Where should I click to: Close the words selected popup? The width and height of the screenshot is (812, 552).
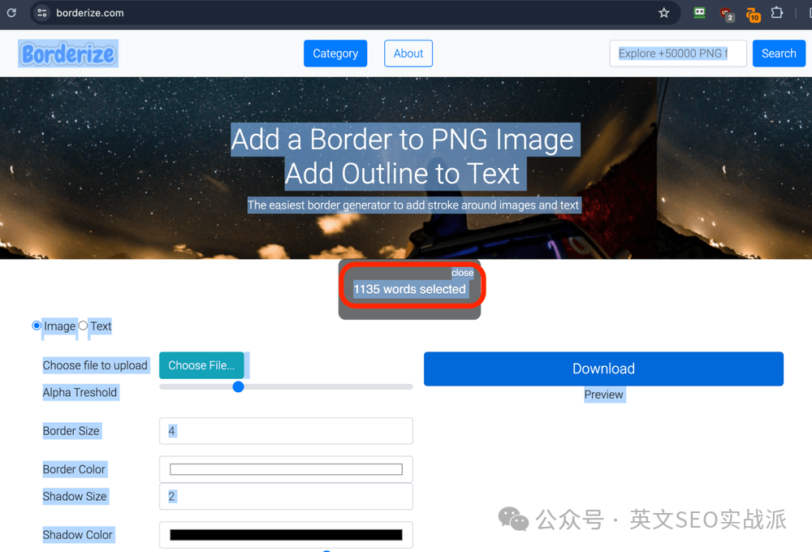pyautogui.click(x=462, y=273)
